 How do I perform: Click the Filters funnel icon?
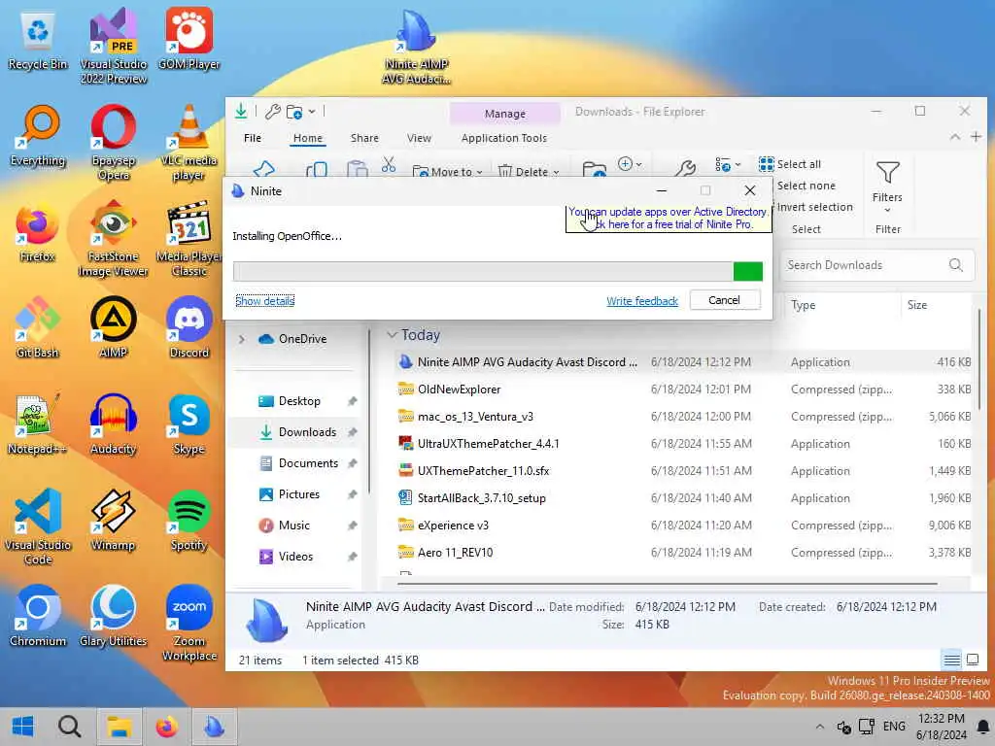tap(887, 173)
